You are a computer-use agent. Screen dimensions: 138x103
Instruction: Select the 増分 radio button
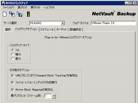pyautogui.click(x=13, y=54)
